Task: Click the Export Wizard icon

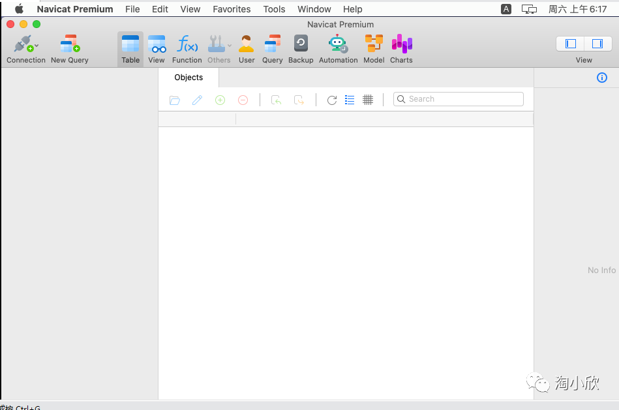Action: click(x=299, y=100)
